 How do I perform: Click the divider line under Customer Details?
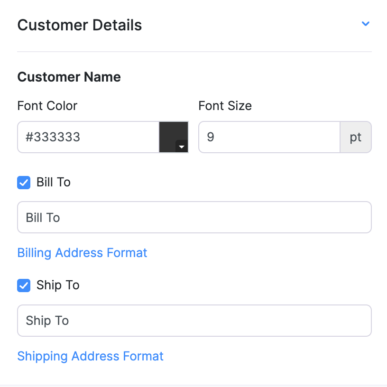(194, 52)
